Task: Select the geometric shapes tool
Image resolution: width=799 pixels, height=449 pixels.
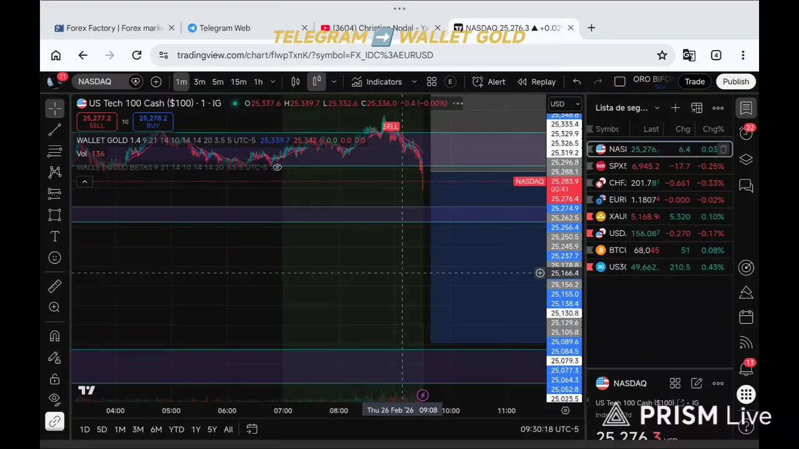Action: click(x=55, y=215)
